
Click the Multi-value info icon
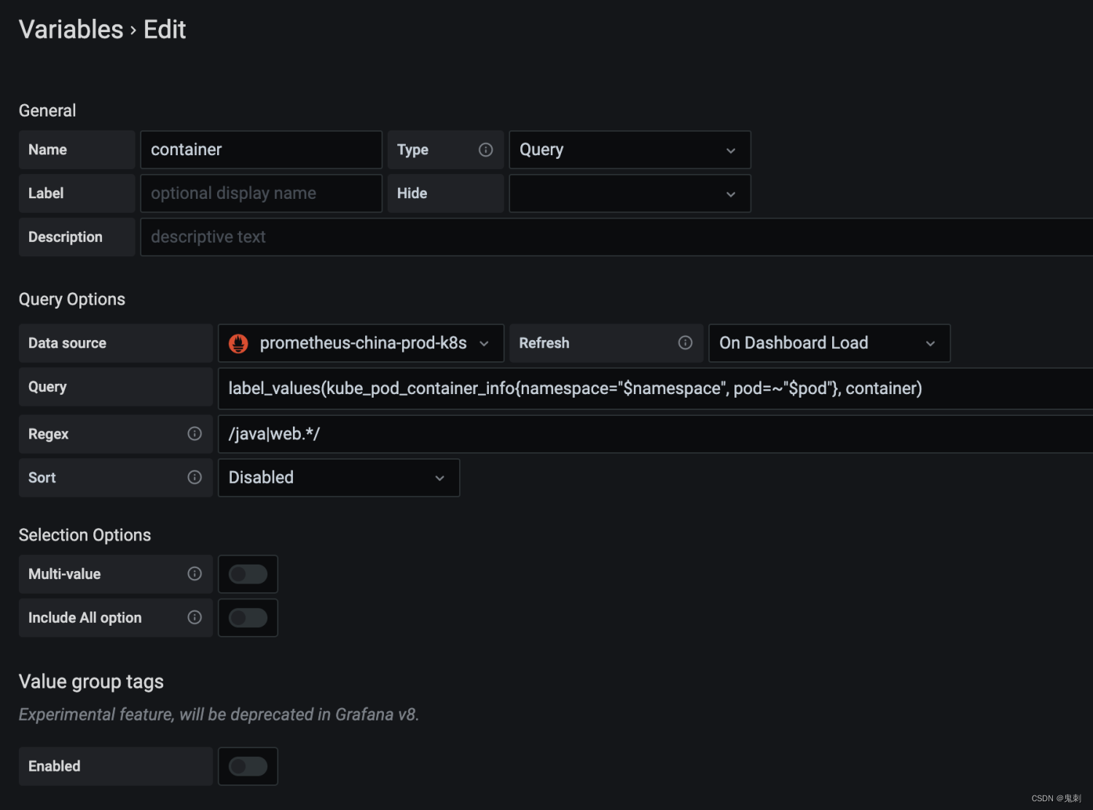pyautogui.click(x=195, y=574)
